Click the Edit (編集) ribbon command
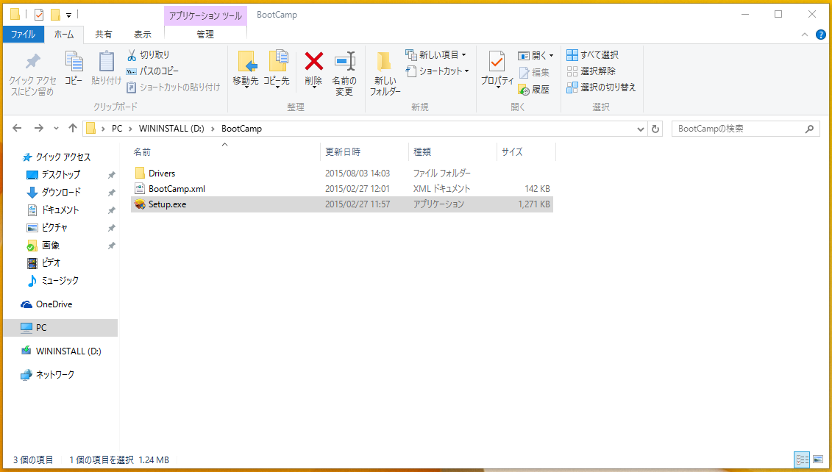The width and height of the screenshot is (832, 472). click(x=534, y=73)
